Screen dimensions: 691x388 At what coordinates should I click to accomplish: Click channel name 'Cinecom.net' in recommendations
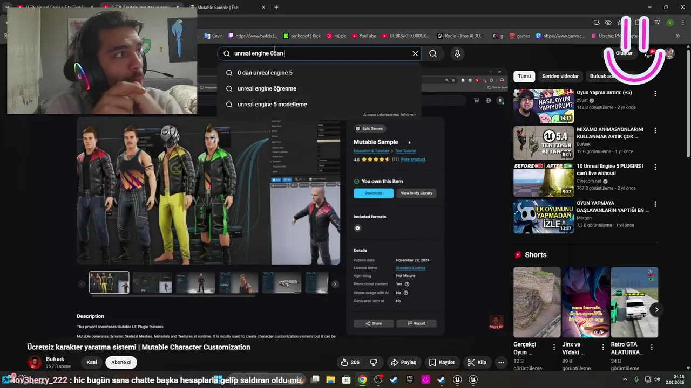pyautogui.click(x=588, y=181)
